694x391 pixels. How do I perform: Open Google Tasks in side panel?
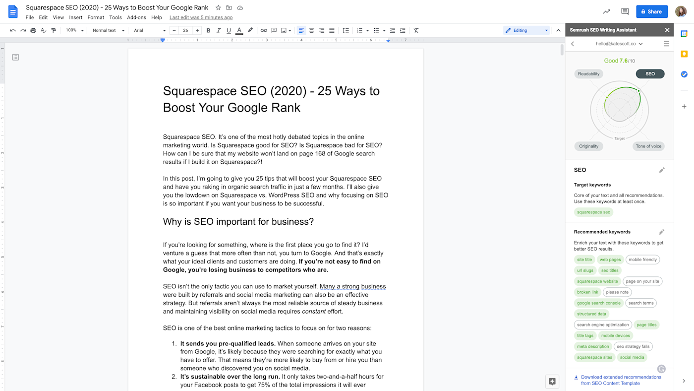pyautogui.click(x=684, y=74)
